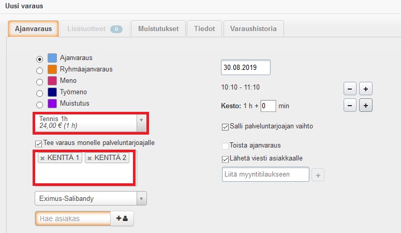This screenshot has height=233, width=401.
Task: Open the Varaushistoria tab
Action: pos(254,28)
